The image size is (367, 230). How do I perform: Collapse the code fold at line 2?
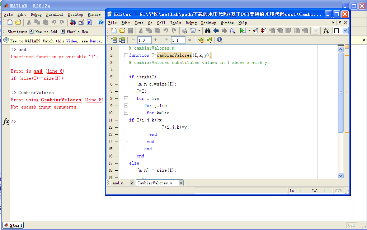126,55
